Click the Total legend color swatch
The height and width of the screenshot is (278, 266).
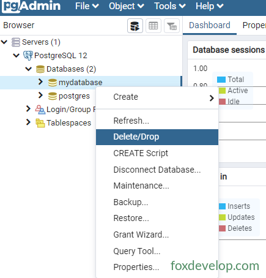221,80
